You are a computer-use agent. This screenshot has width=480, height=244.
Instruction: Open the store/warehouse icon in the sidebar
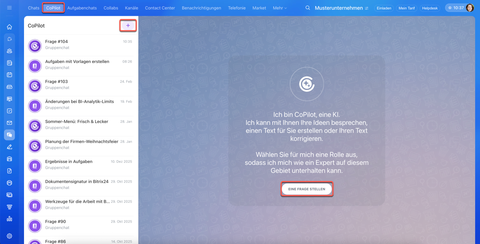(x=9, y=159)
